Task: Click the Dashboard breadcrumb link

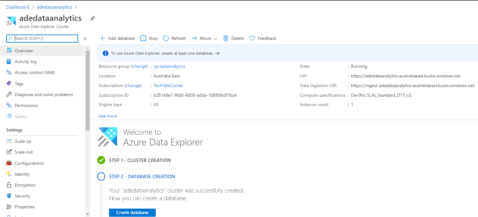Action: [18, 7]
